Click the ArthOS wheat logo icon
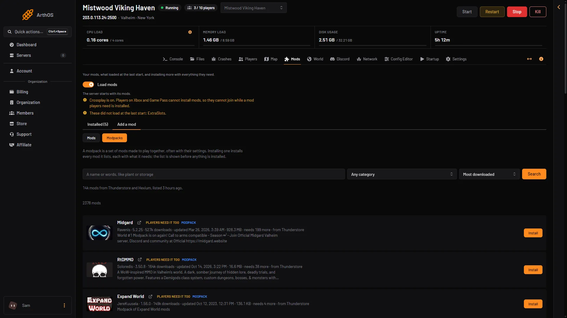This screenshot has height=318, width=567. [x=28, y=15]
